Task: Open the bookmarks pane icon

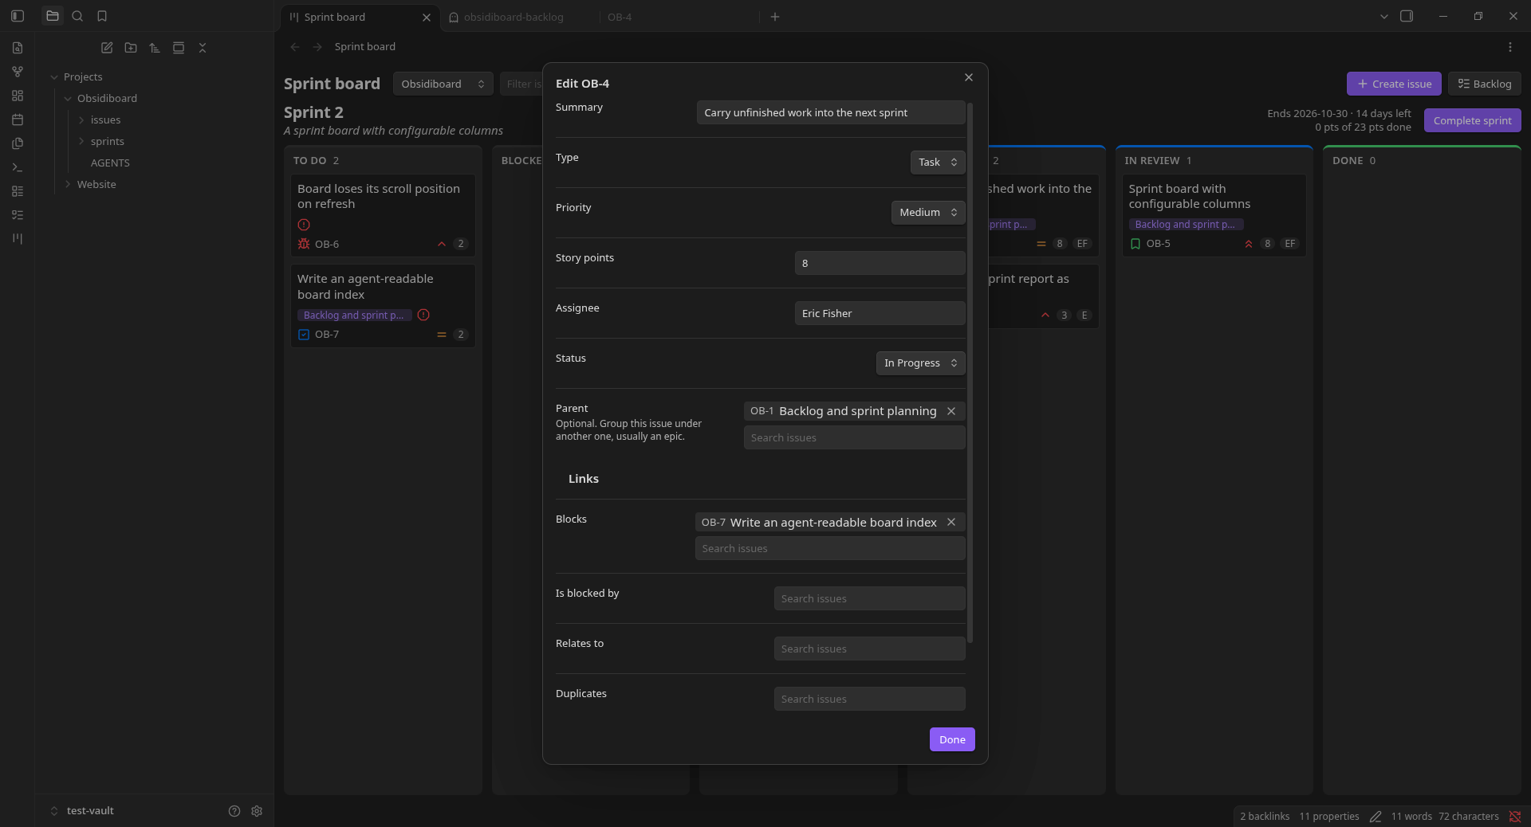Action: 102,16
